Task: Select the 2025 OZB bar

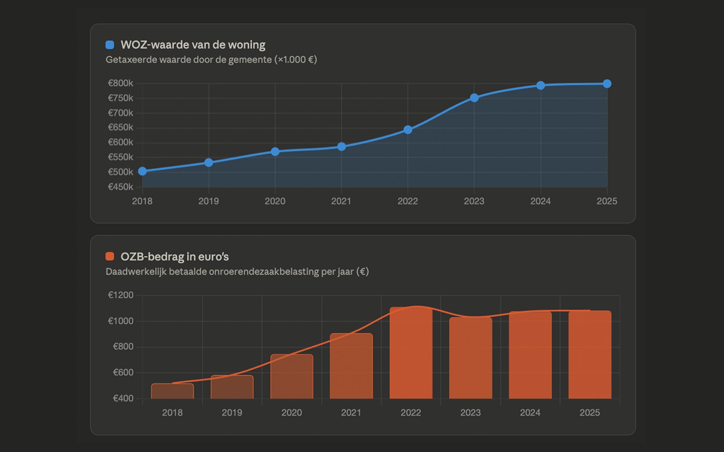Action: (x=590, y=355)
